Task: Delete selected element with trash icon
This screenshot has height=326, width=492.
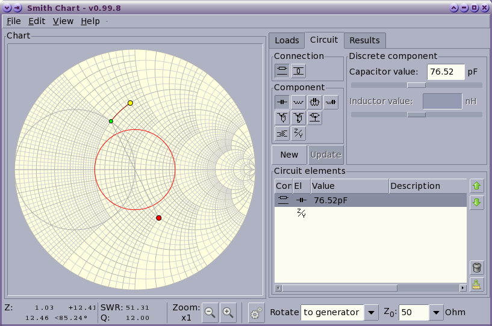Action: 476,268
